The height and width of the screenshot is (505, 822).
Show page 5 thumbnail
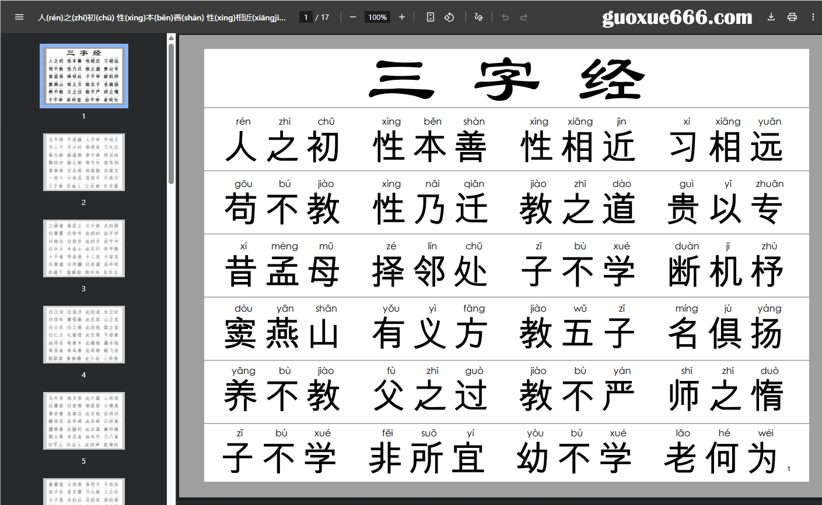84,421
